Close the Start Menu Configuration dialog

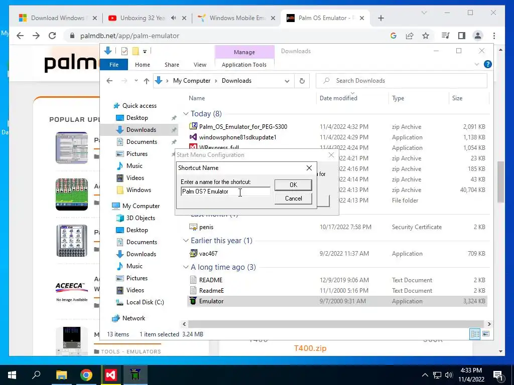pyautogui.click(x=331, y=155)
